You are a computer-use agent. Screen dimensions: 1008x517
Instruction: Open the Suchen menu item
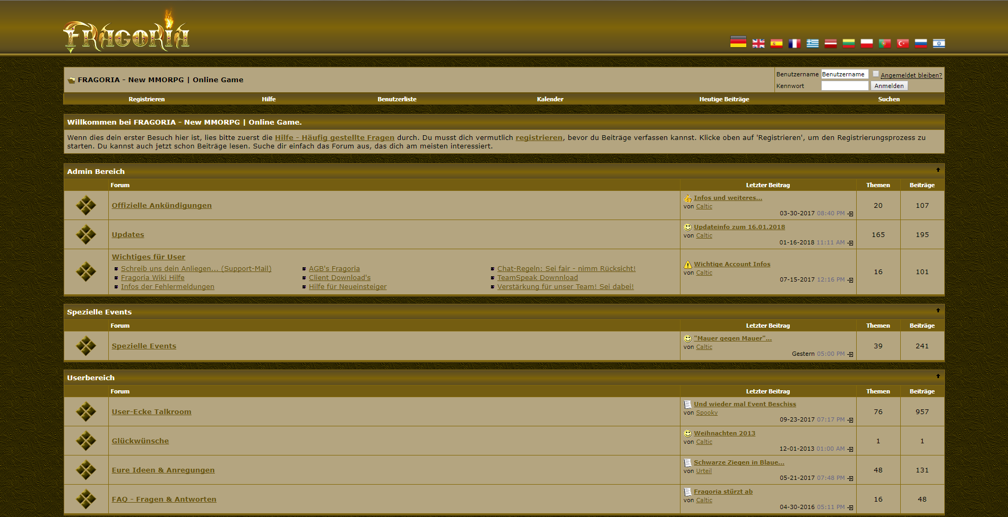click(889, 99)
